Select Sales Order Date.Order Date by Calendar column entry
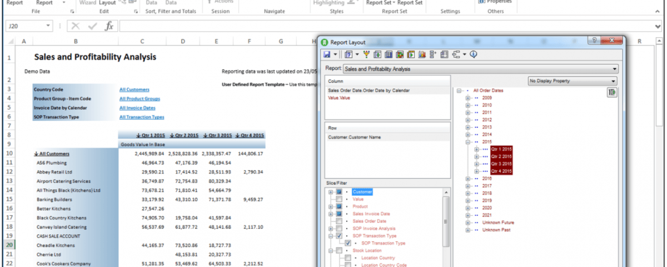Image resolution: width=667 pixels, height=267 pixels. [x=369, y=90]
